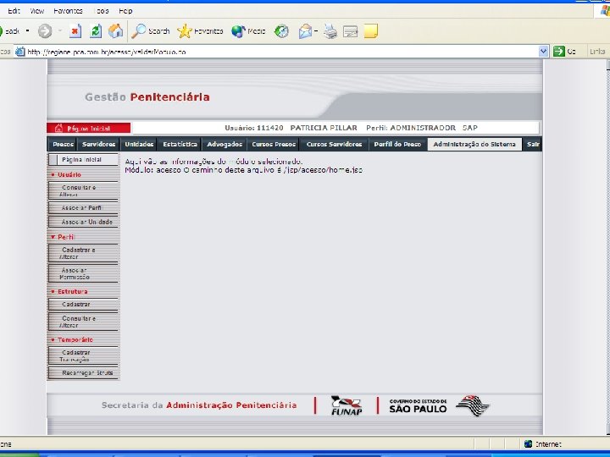Open the Edit menu
The image size is (610, 457).
pos(14,11)
